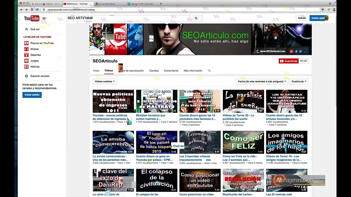The height and width of the screenshot is (197, 351).
Task: Open Los amigos imaginarios thumbnail
Action: click(287, 142)
